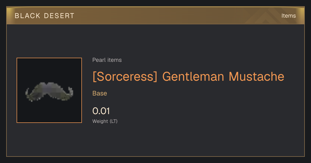Click the Base grade label
Image resolution: width=311 pixels, height=163 pixels.
click(100, 93)
